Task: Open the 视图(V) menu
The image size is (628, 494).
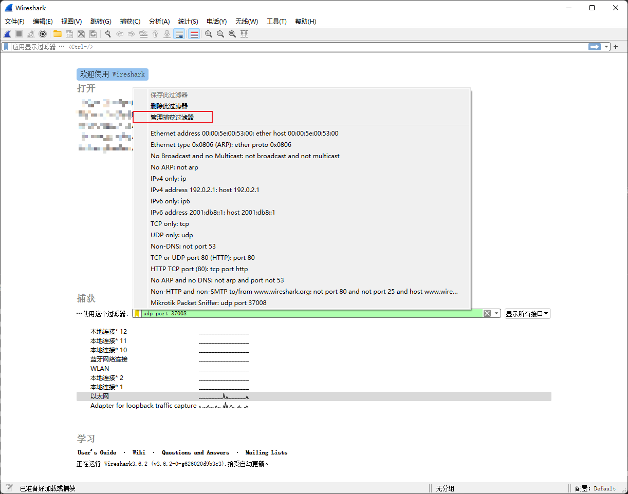Action: tap(71, 22)
